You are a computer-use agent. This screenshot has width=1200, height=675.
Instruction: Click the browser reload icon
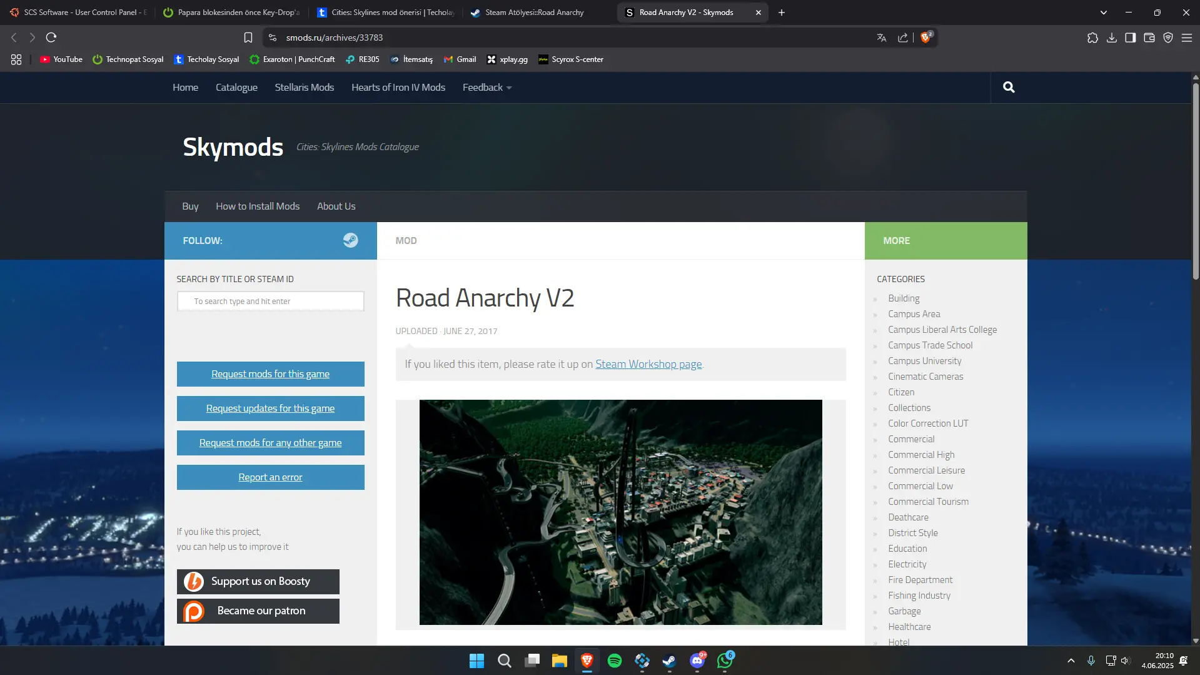(51, 38)
